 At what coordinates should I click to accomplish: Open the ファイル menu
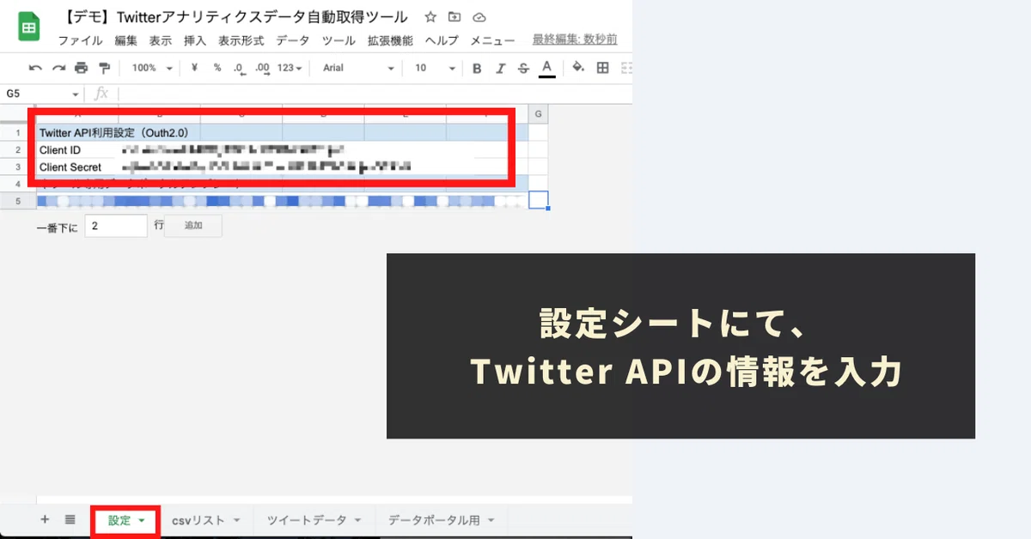pos(80,40)
